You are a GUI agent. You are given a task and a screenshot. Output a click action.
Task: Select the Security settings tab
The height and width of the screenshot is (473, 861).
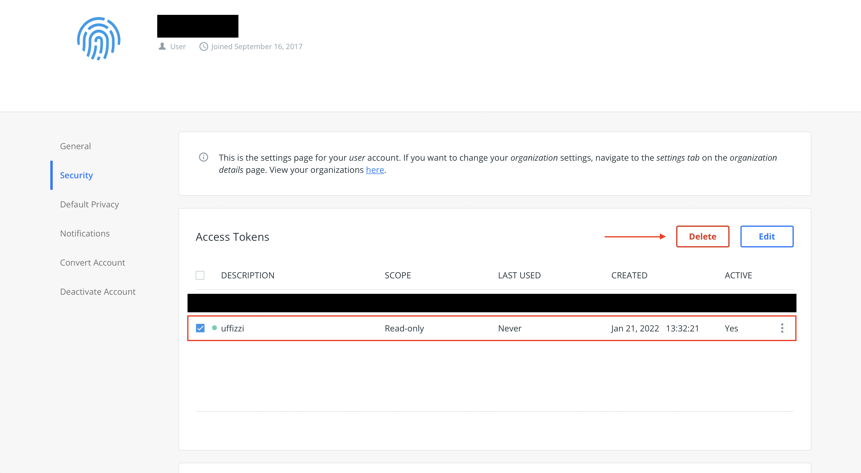click(76, 175)
